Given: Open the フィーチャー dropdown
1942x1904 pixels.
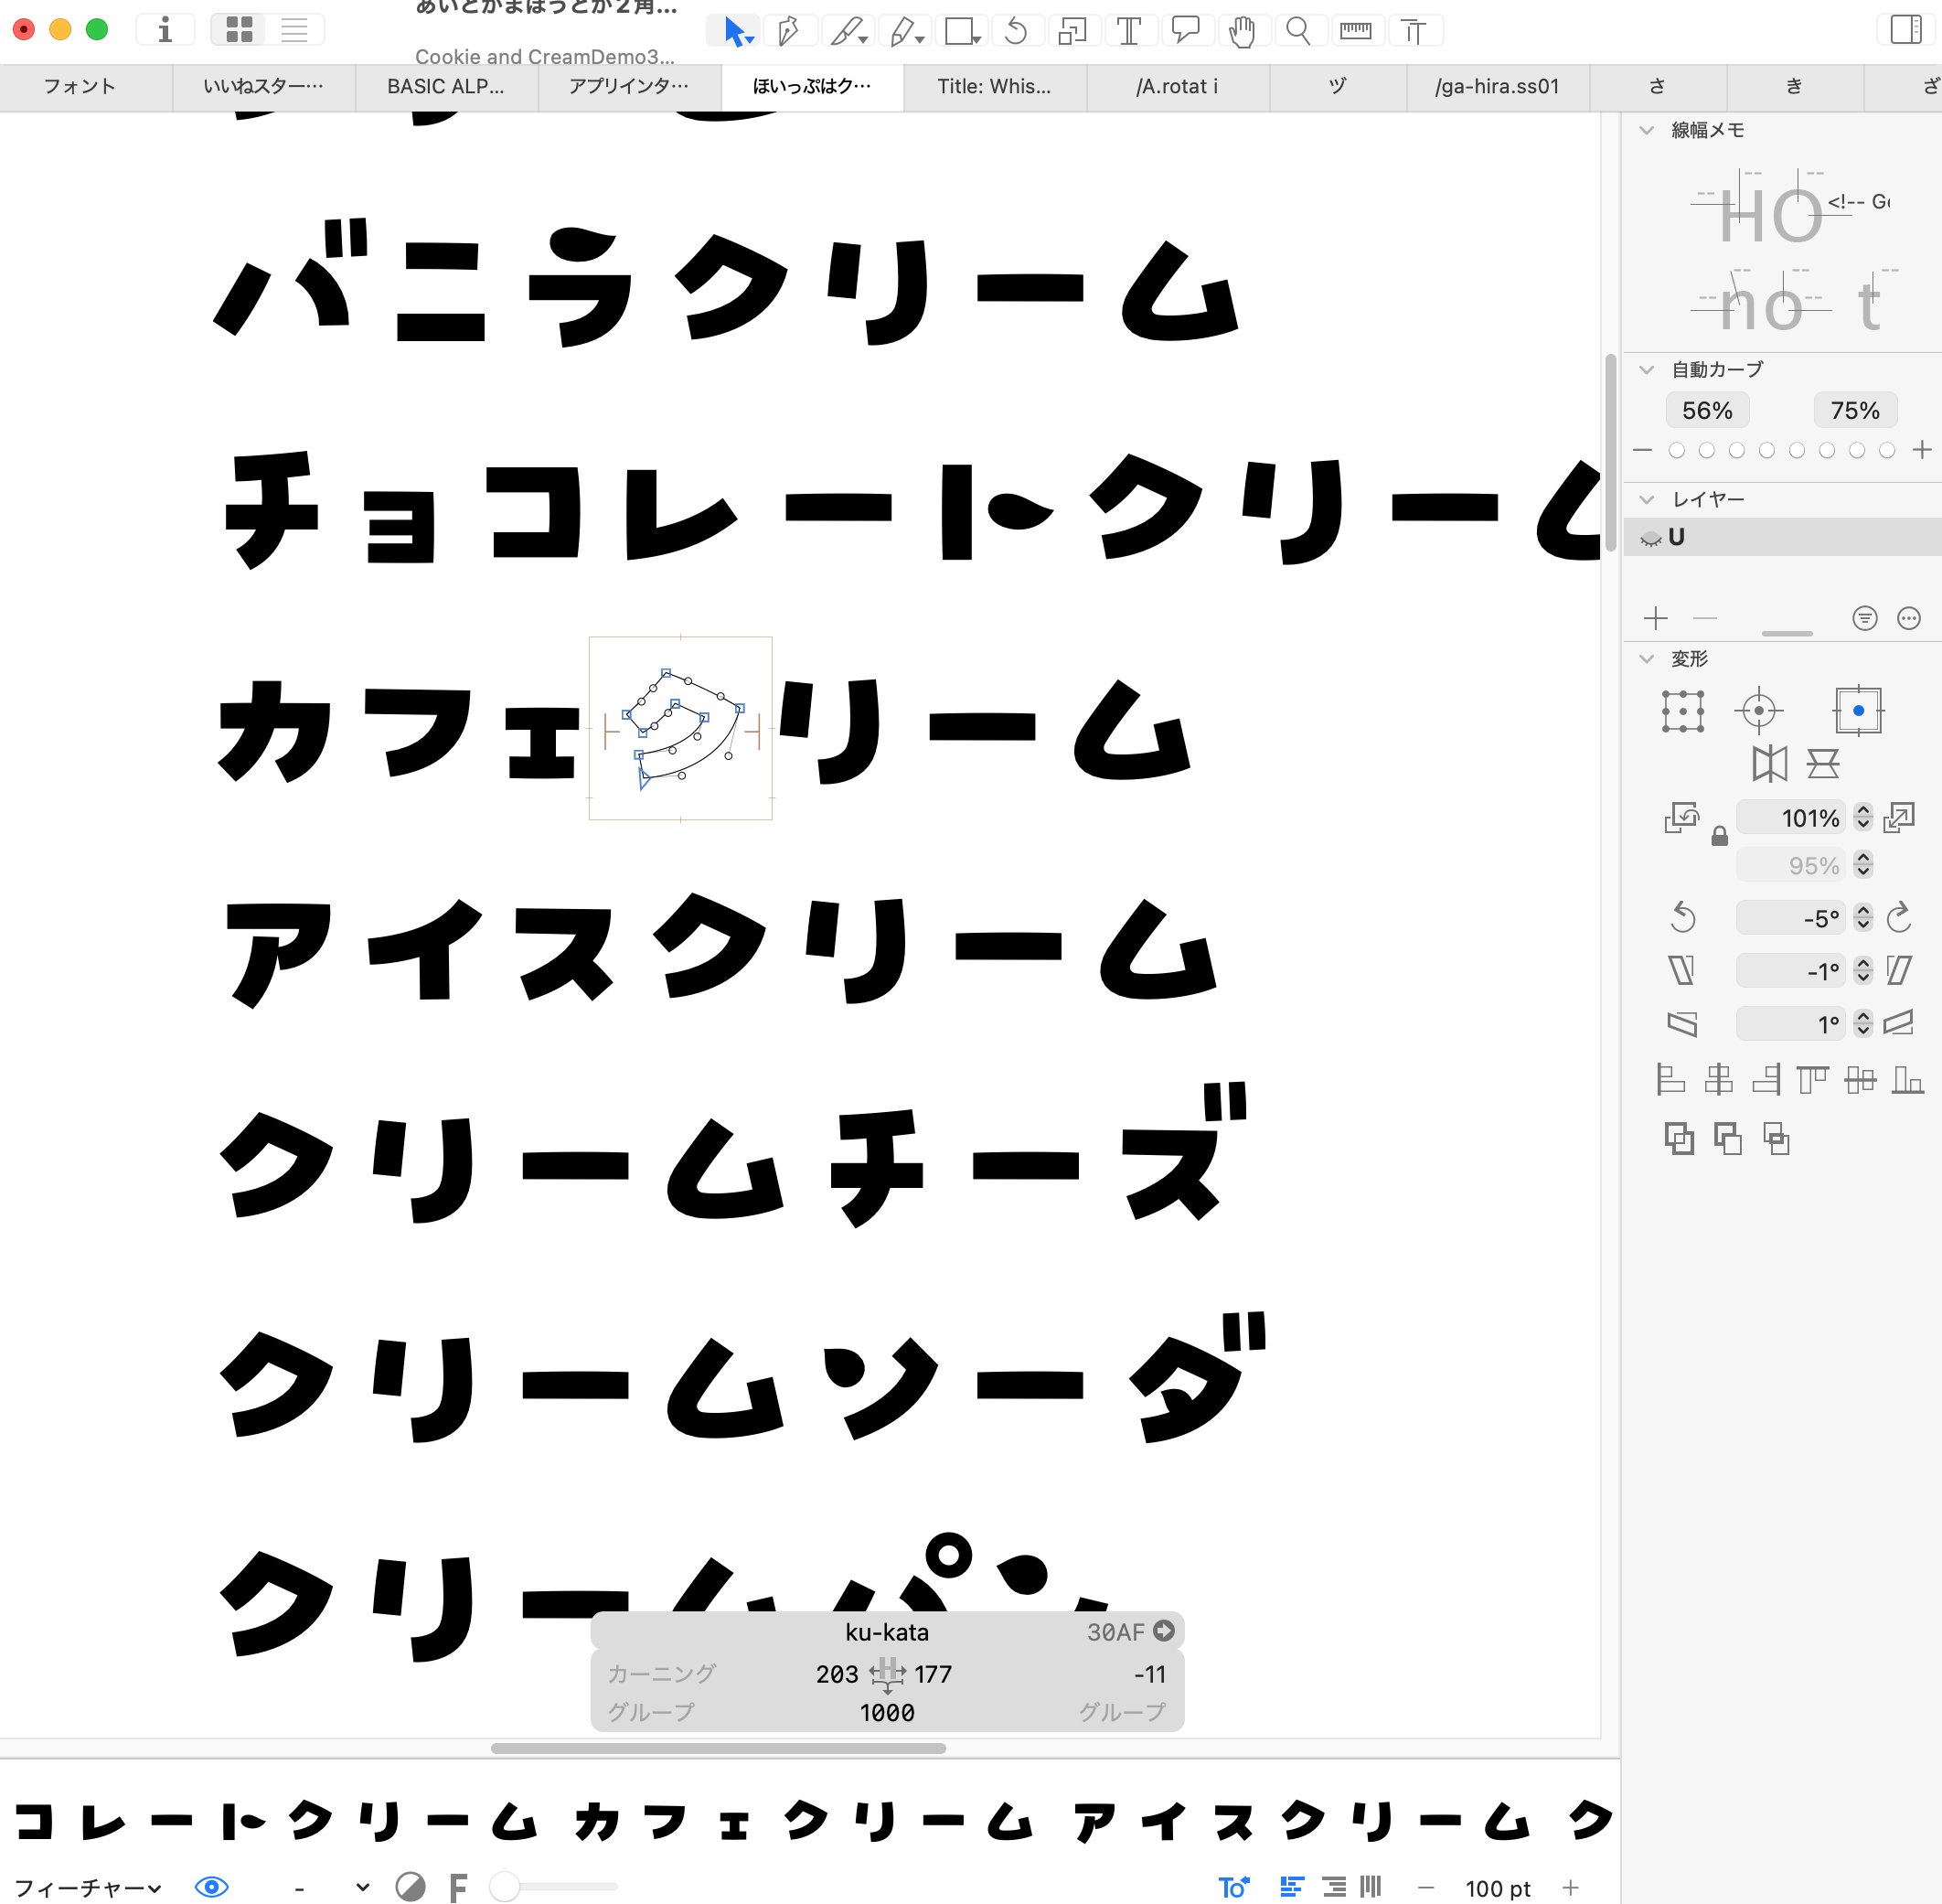Looking at the screenshot, I should [86, 1887].
